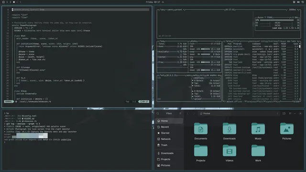Screen dimensions: 306x172
Task: Select Recent in Files sidebar
Action: tap(169, 127)
